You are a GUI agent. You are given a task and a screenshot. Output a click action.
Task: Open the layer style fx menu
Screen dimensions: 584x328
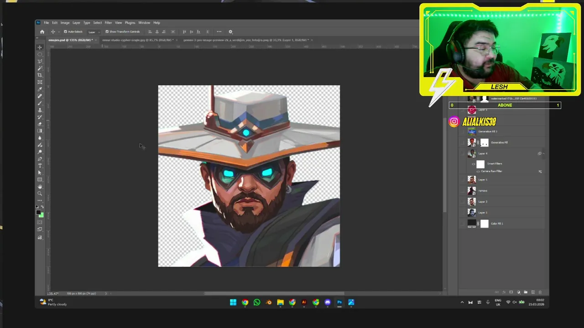(504, 292)
